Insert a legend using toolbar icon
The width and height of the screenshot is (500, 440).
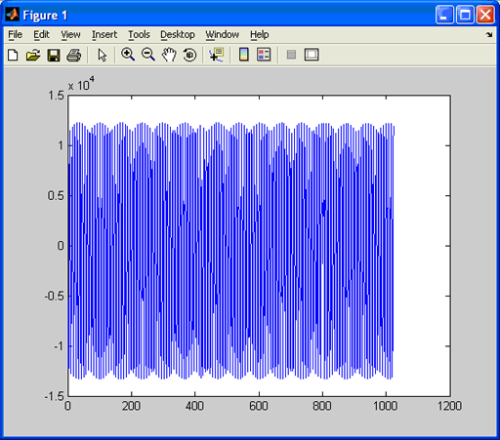point(264,55)
